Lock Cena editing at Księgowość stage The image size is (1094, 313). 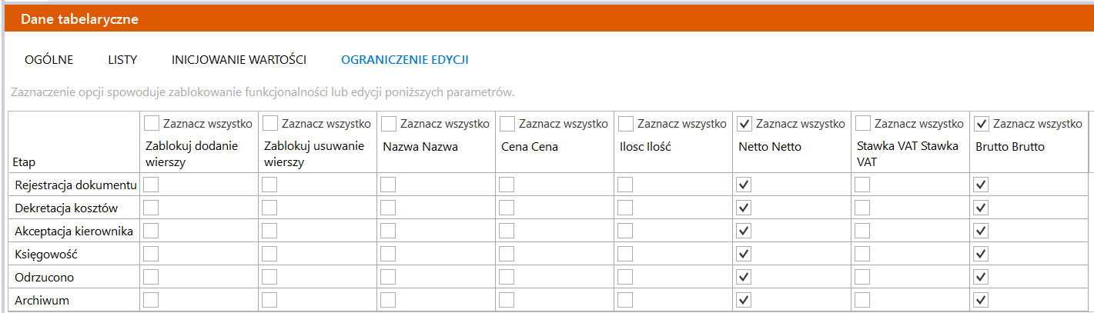507,254
